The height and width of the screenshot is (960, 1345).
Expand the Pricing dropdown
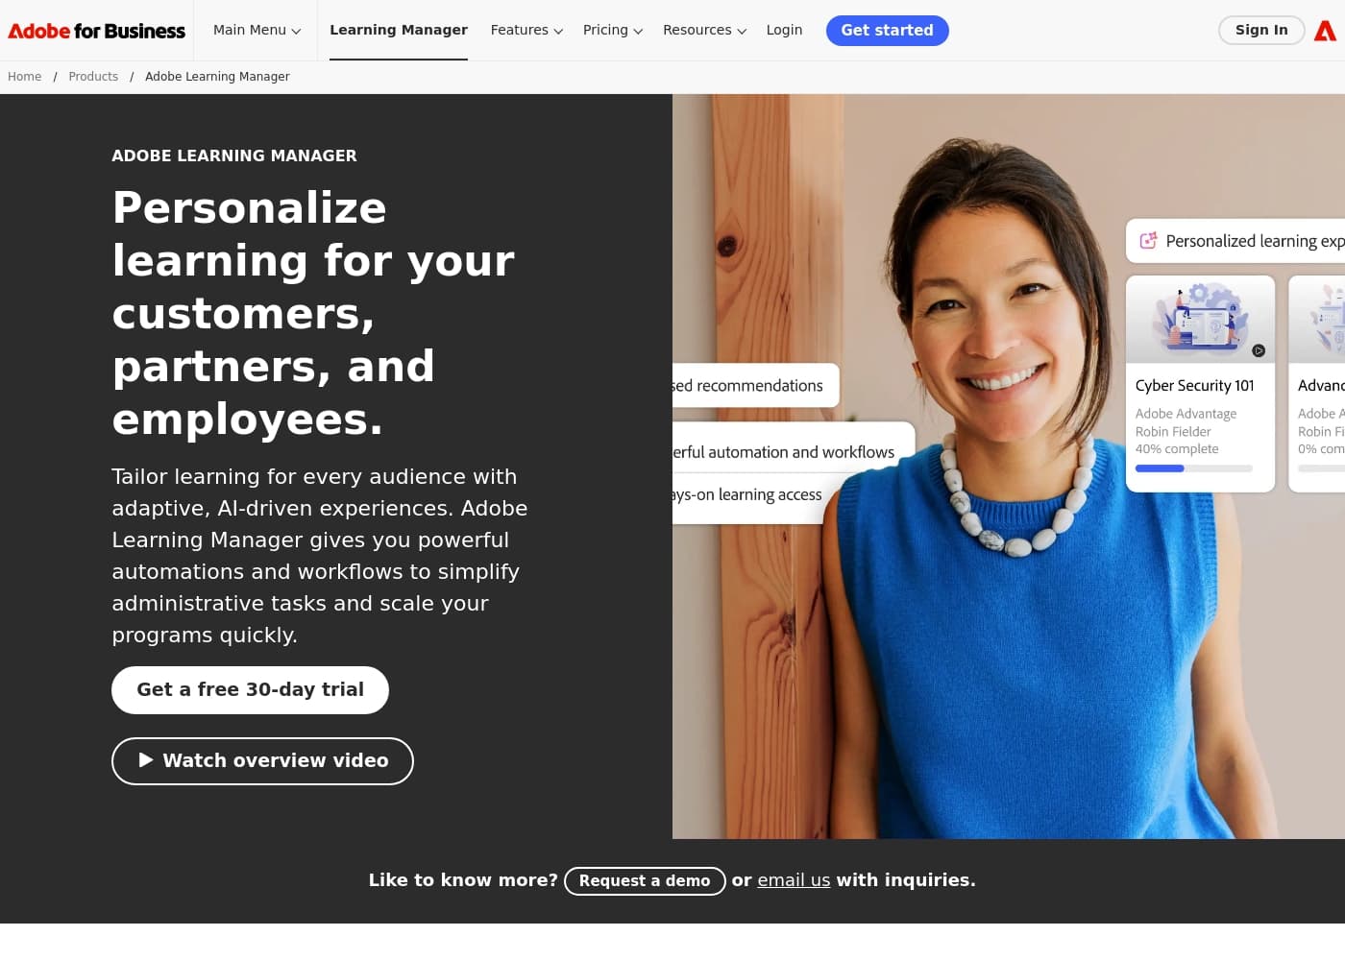point(613,31)
